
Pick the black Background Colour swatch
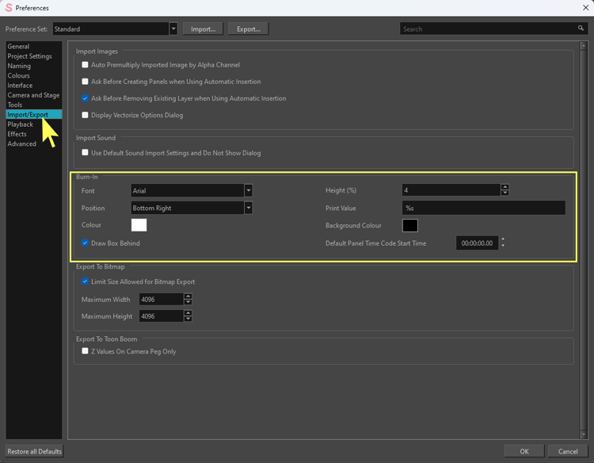click(x=409, y=226)
